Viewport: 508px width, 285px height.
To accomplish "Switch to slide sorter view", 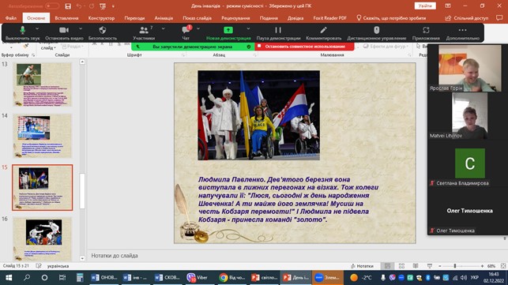I will pos(401,266).
